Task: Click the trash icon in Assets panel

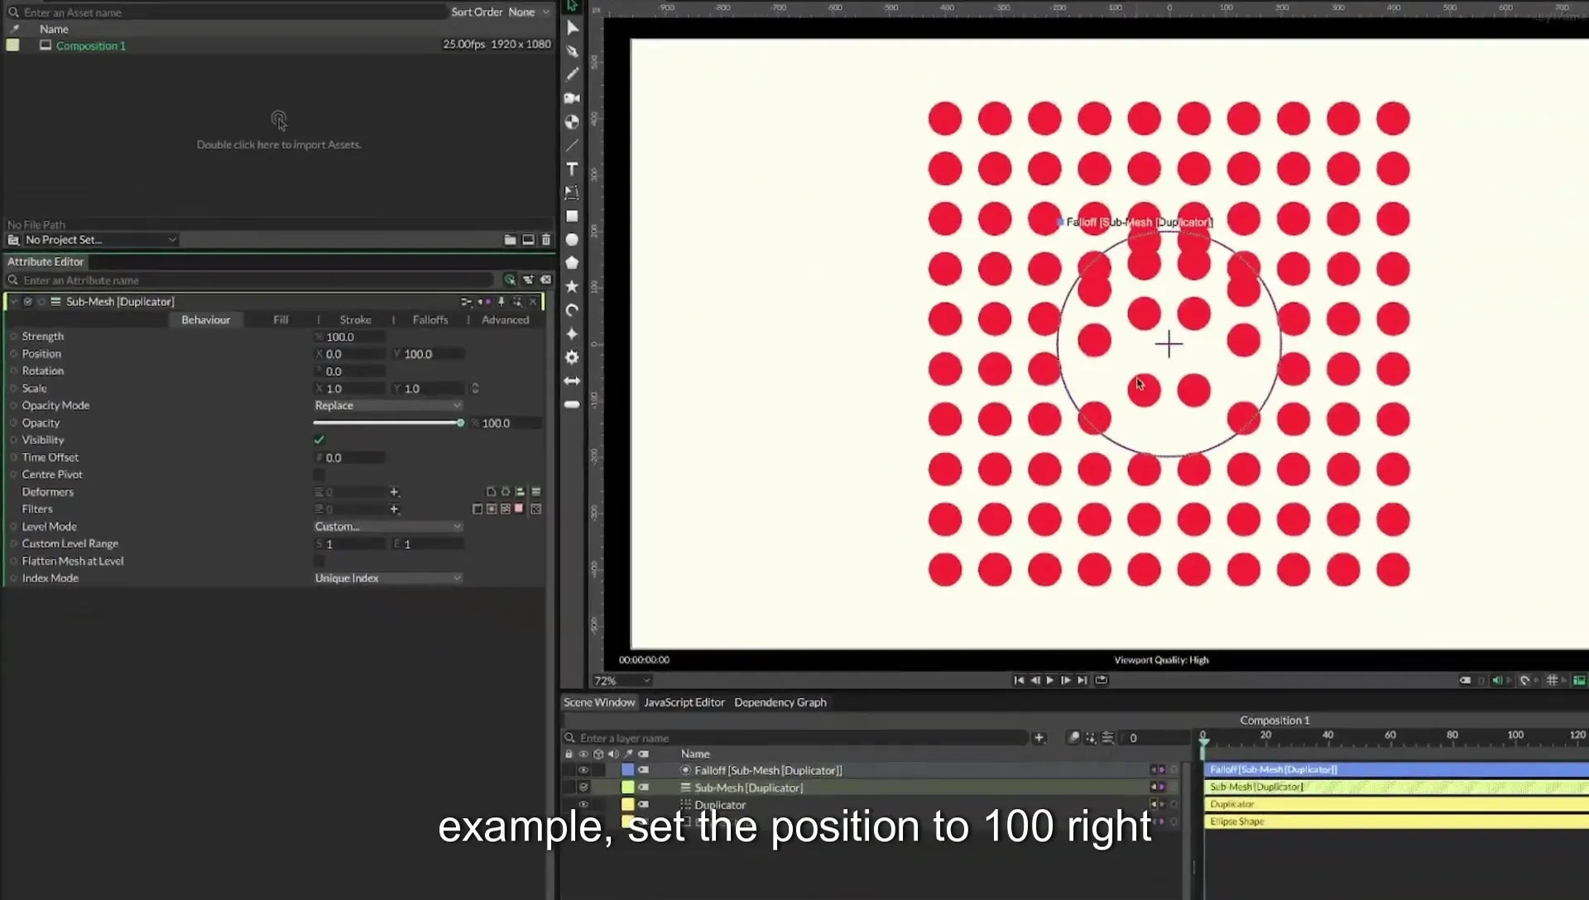Action: pos(546,240)
